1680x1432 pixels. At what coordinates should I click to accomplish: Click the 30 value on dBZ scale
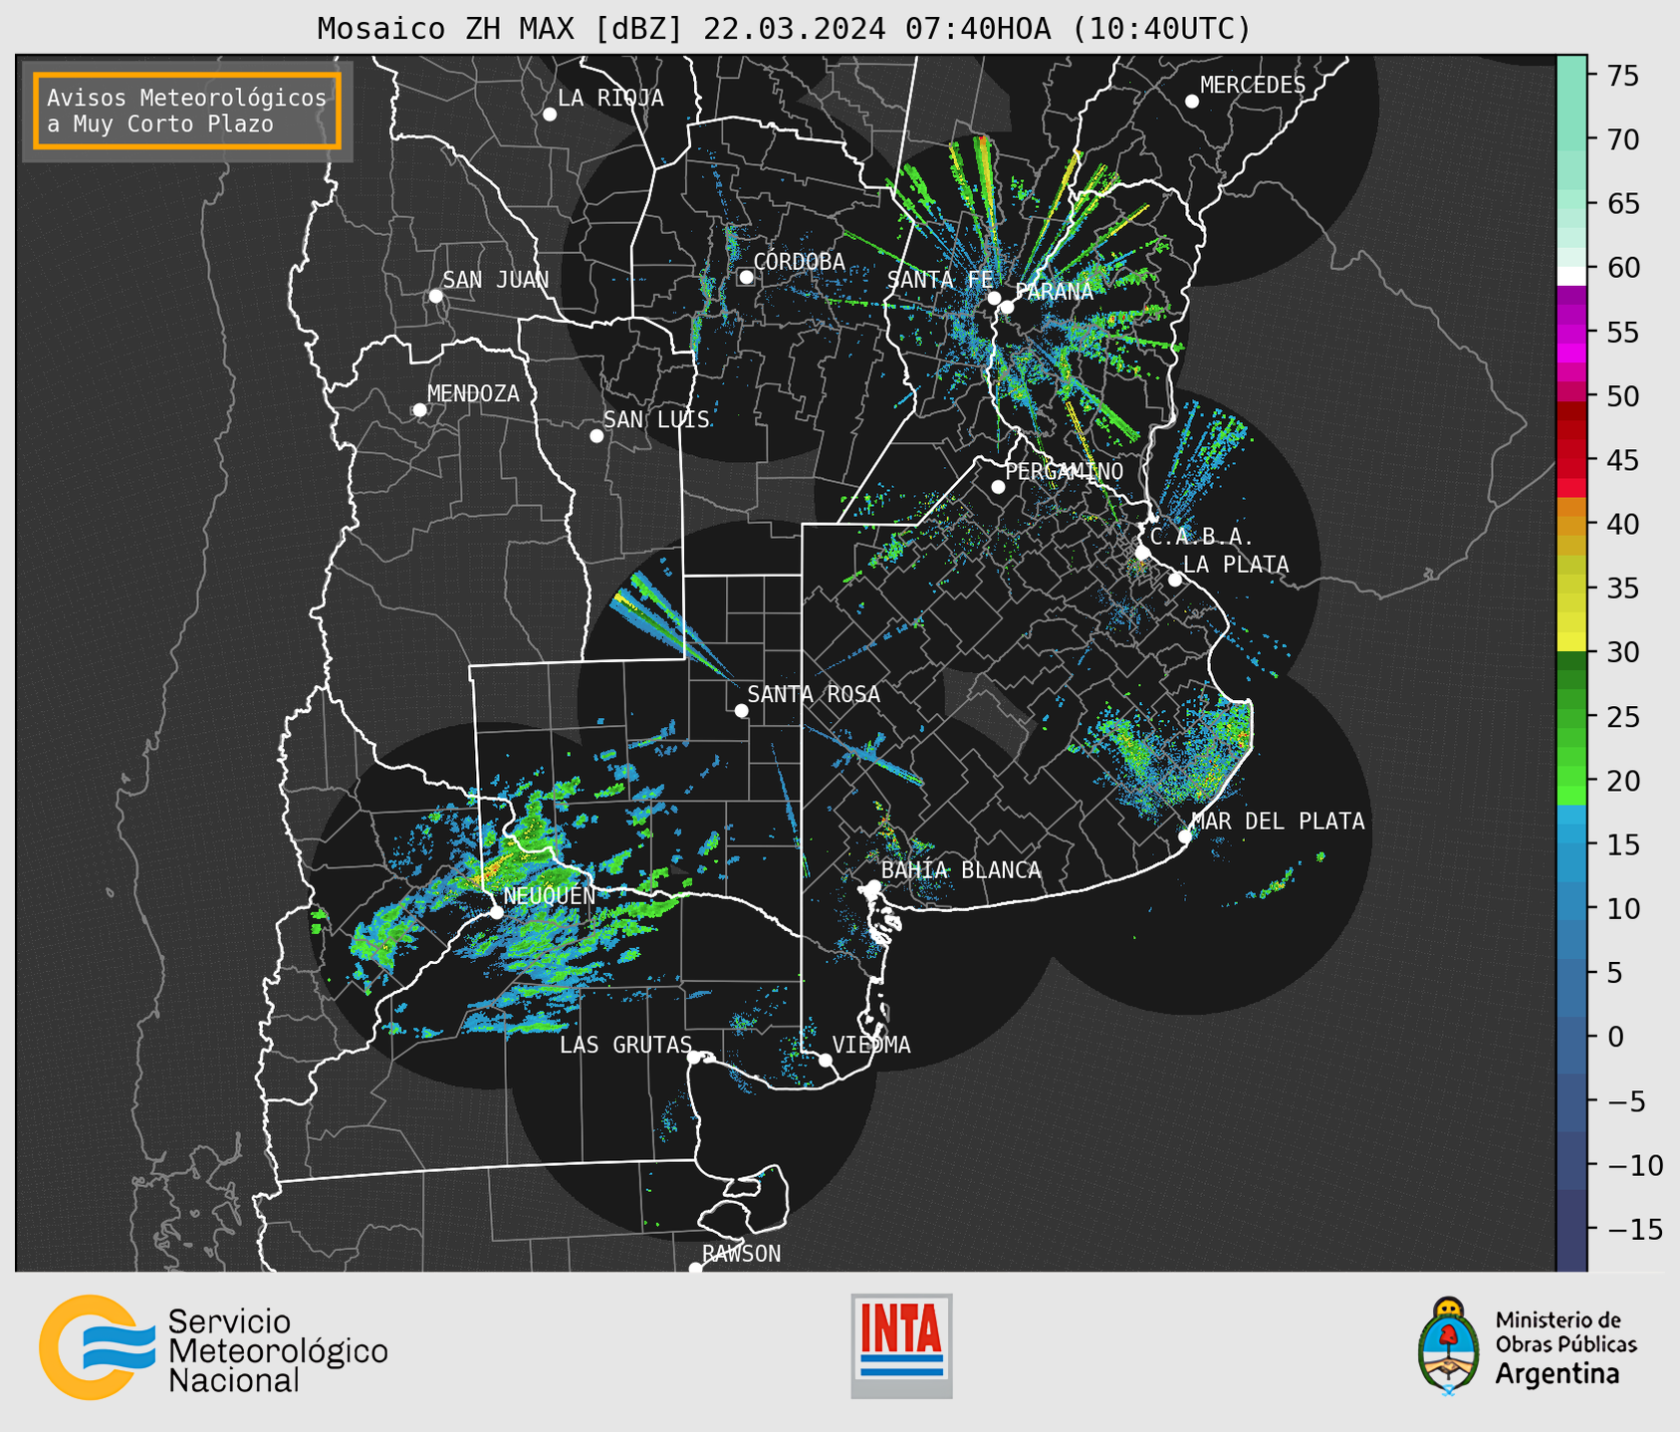[1622, 652]
